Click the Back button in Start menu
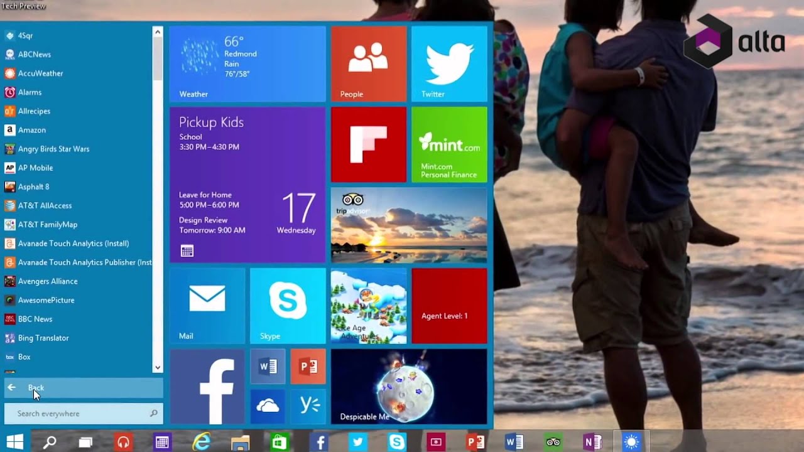804x452 pixels. 84,387
